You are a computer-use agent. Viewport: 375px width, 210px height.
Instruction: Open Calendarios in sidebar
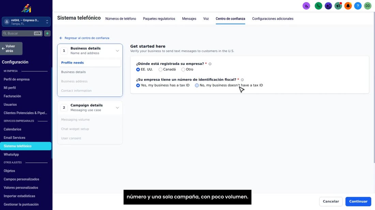[x=12, y=129]
